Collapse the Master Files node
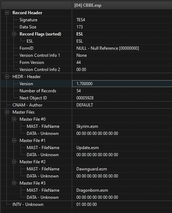The image size is (172, 213). click(x=7, y=112)
